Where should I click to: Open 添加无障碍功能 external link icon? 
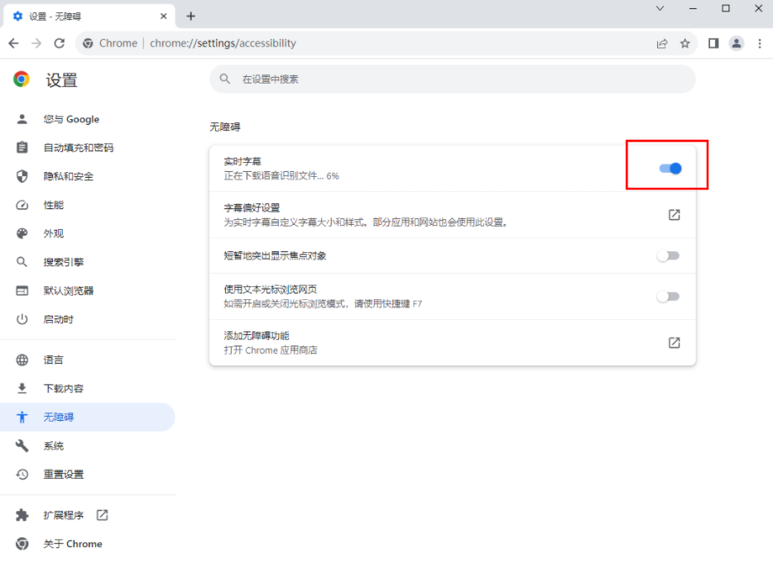tap(674, 343)
